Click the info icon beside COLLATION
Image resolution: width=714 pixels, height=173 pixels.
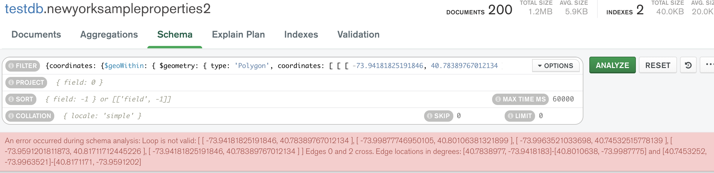[x=11, y=116]
